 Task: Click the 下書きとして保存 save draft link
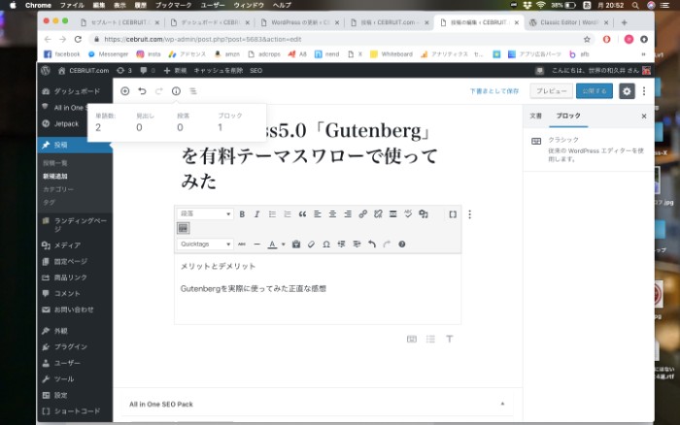pos(493,90)
